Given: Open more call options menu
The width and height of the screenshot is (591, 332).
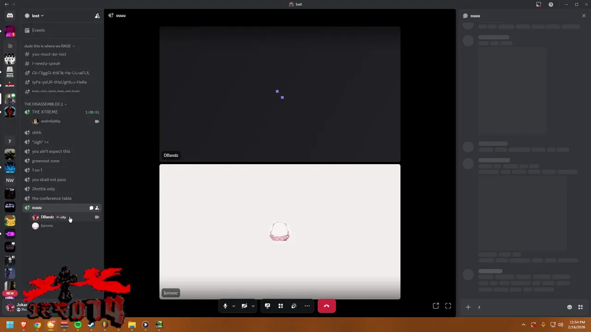Looking at the screenshot, I should (x=307, y=306).
